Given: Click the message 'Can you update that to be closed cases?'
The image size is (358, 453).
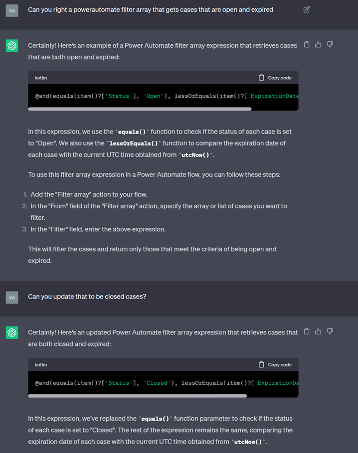Looking at the screenshot, I should pos(87,297).
